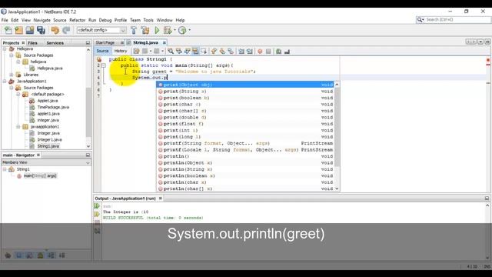Switch to the Files tab

(32, 43)
